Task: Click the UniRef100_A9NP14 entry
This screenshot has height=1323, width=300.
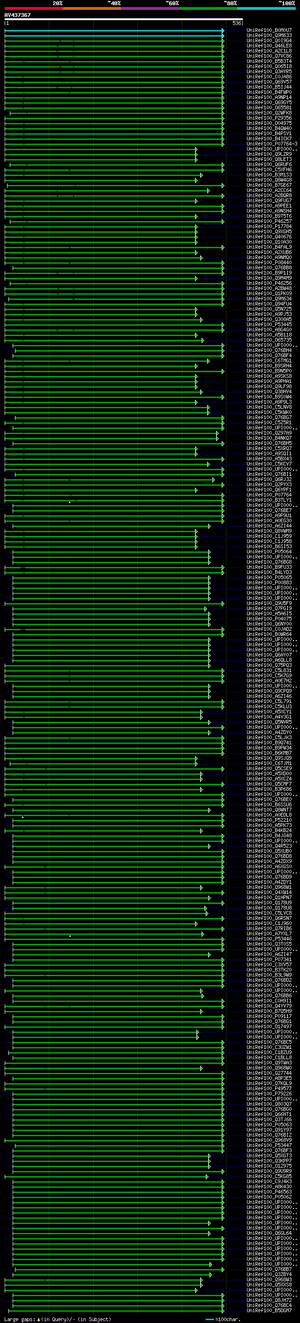Action: coord(269,98)
